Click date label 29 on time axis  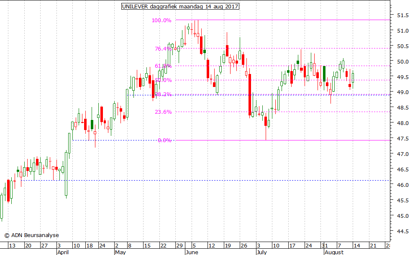(179, 246)
